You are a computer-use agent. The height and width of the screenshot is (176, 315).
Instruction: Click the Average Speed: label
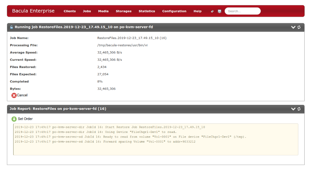[x=24, y=53]
